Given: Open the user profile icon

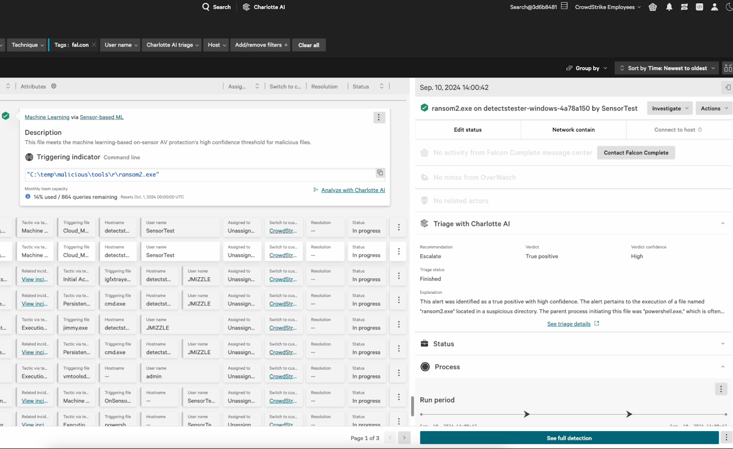Looking at the screenshot, I should pos(714,7).
